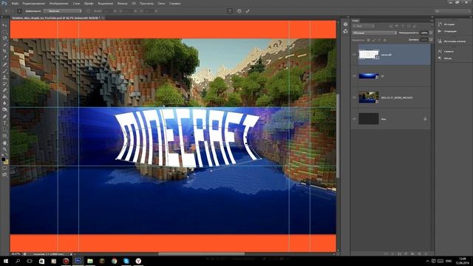This screenshot has height=266, width=473.
Task: Open the opacity slider arrow
Action: [x=431, y=33]
